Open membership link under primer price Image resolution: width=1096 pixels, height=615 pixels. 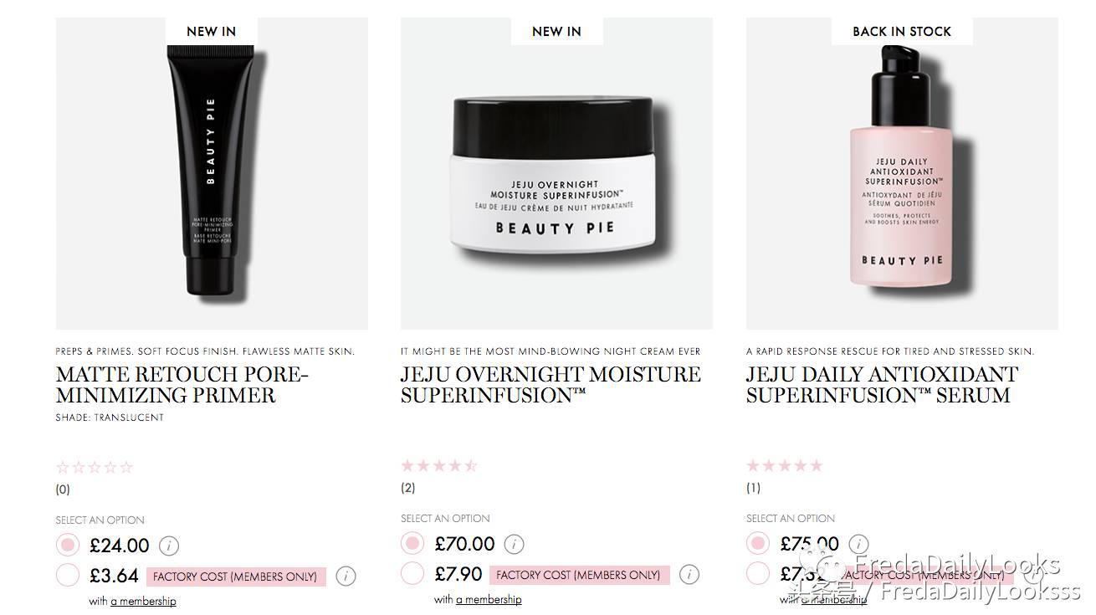[x=143, y=602]
